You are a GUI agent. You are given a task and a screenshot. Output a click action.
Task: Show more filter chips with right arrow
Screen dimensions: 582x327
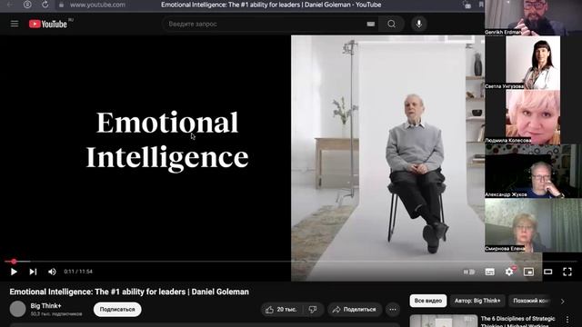[562, 301]
